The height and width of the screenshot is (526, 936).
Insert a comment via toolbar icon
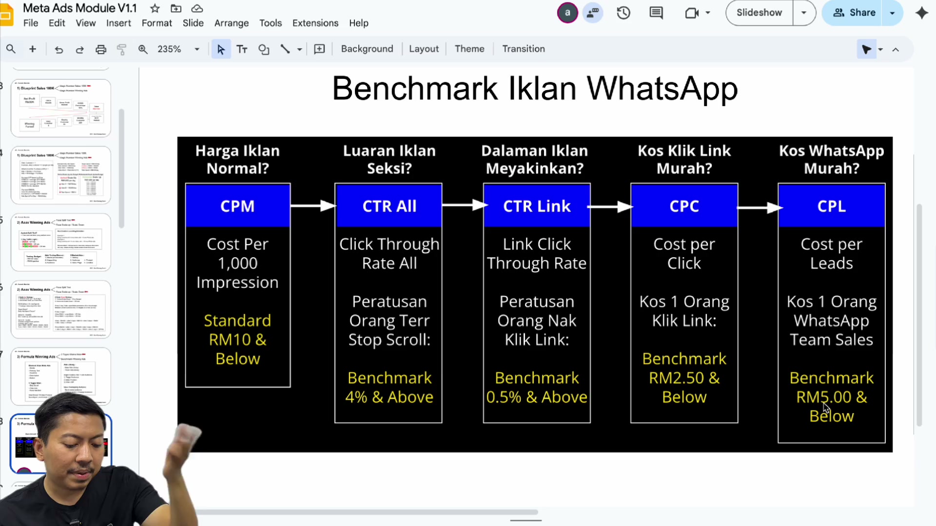click(x=319, y=49)
